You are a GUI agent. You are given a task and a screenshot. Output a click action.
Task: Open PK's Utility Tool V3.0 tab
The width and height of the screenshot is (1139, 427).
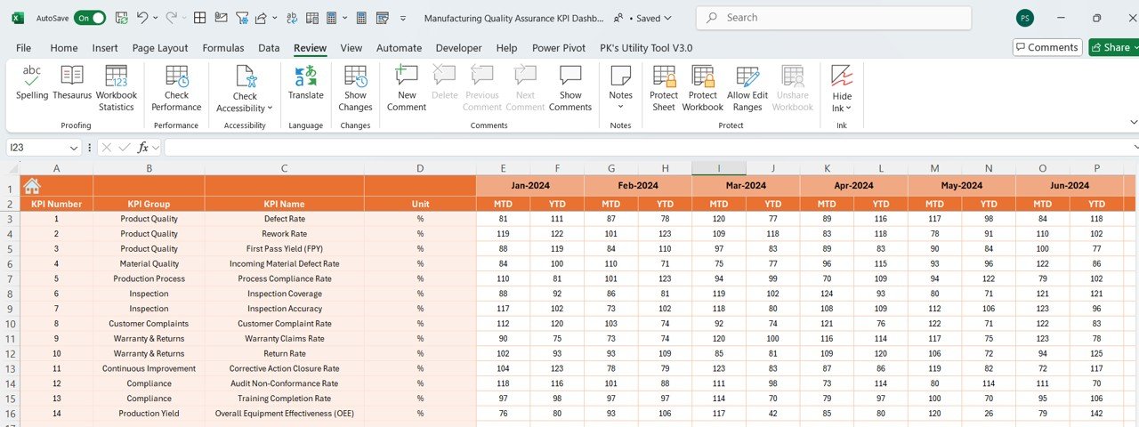point(646,48)
